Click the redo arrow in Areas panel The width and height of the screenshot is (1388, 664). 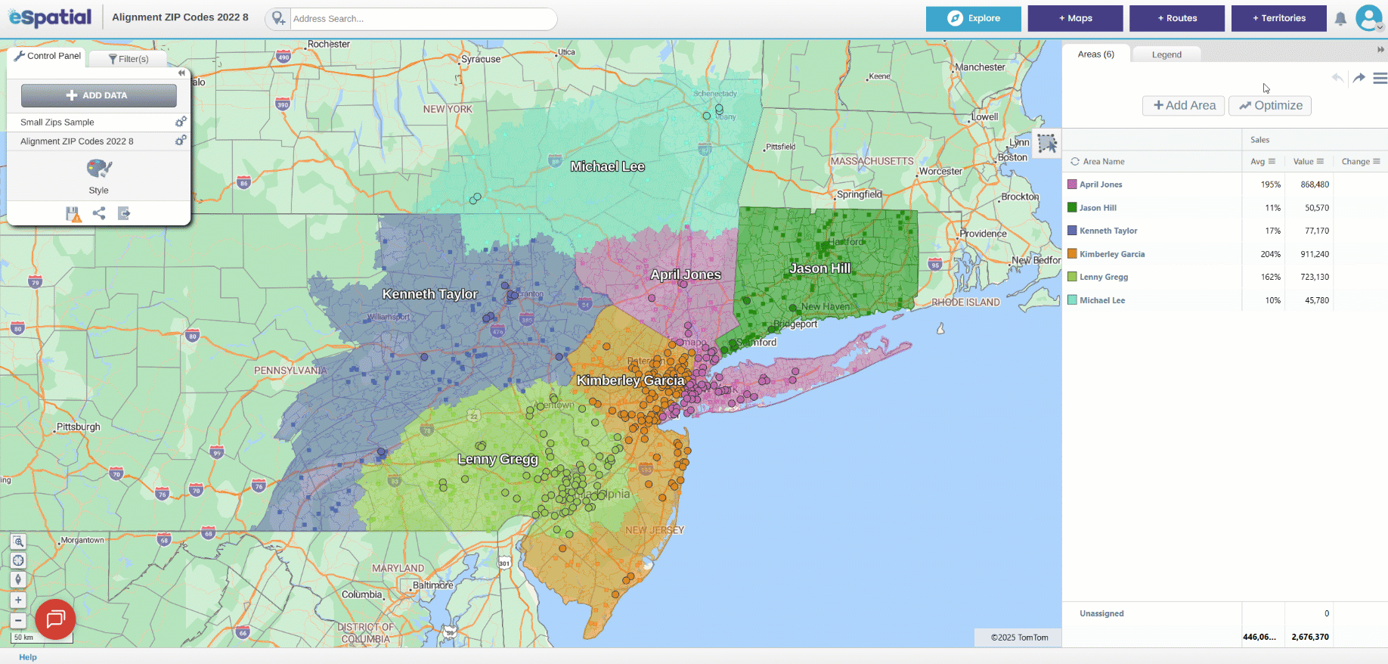(x=1359, y=78)
